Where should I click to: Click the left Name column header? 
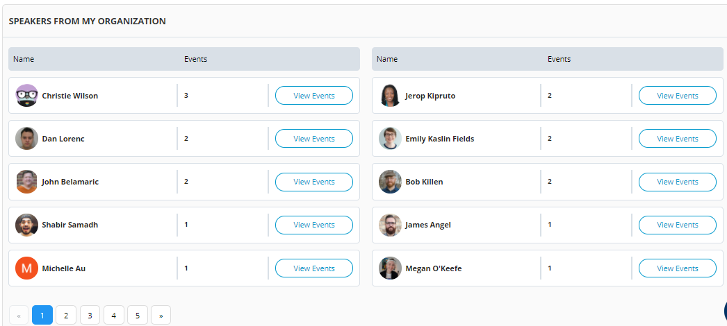click(x=24, y=59)
